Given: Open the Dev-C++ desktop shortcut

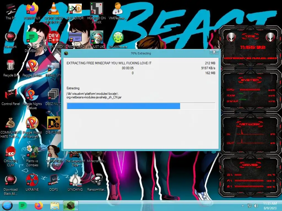Looking at the screenshot, I should pos(54,40).
